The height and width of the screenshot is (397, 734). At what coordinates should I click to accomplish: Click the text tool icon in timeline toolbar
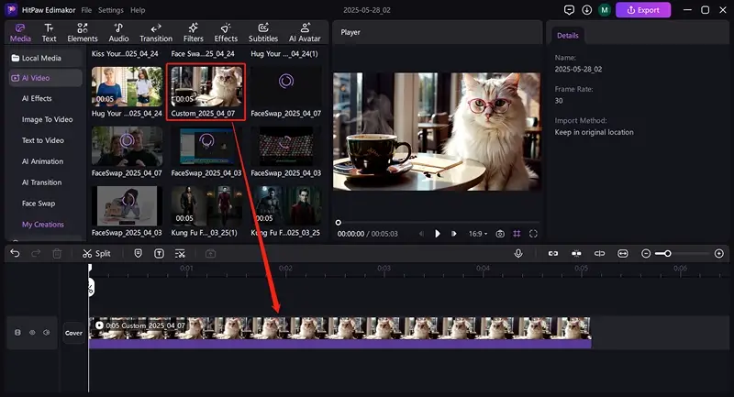(x=159, y=253)
